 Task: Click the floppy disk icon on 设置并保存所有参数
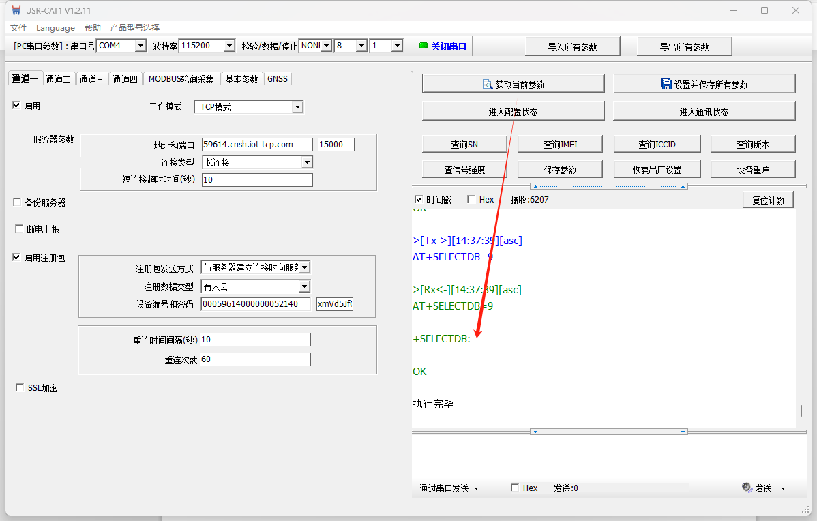pos(666,84)
